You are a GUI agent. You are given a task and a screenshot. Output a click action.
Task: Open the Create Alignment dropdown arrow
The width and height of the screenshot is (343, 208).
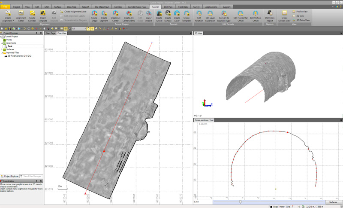(13, 21)
